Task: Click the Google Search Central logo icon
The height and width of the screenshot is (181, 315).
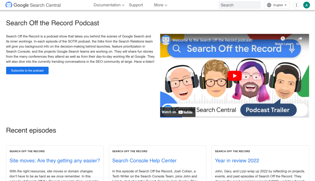Action: click(x=9, y=5)
